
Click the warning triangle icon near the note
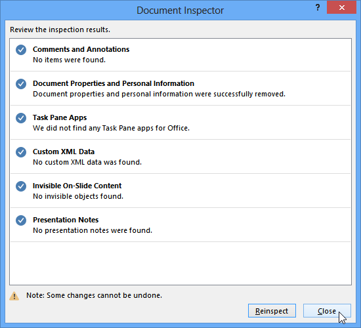(14, 296)
